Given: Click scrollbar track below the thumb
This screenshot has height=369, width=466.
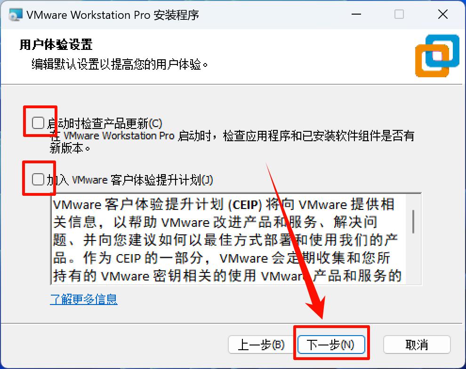Looking at the screenshot, I should click(x=413, y=258).
